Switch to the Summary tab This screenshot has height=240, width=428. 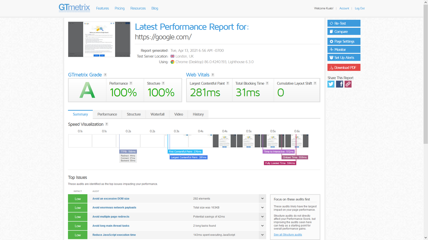[80, 114]
